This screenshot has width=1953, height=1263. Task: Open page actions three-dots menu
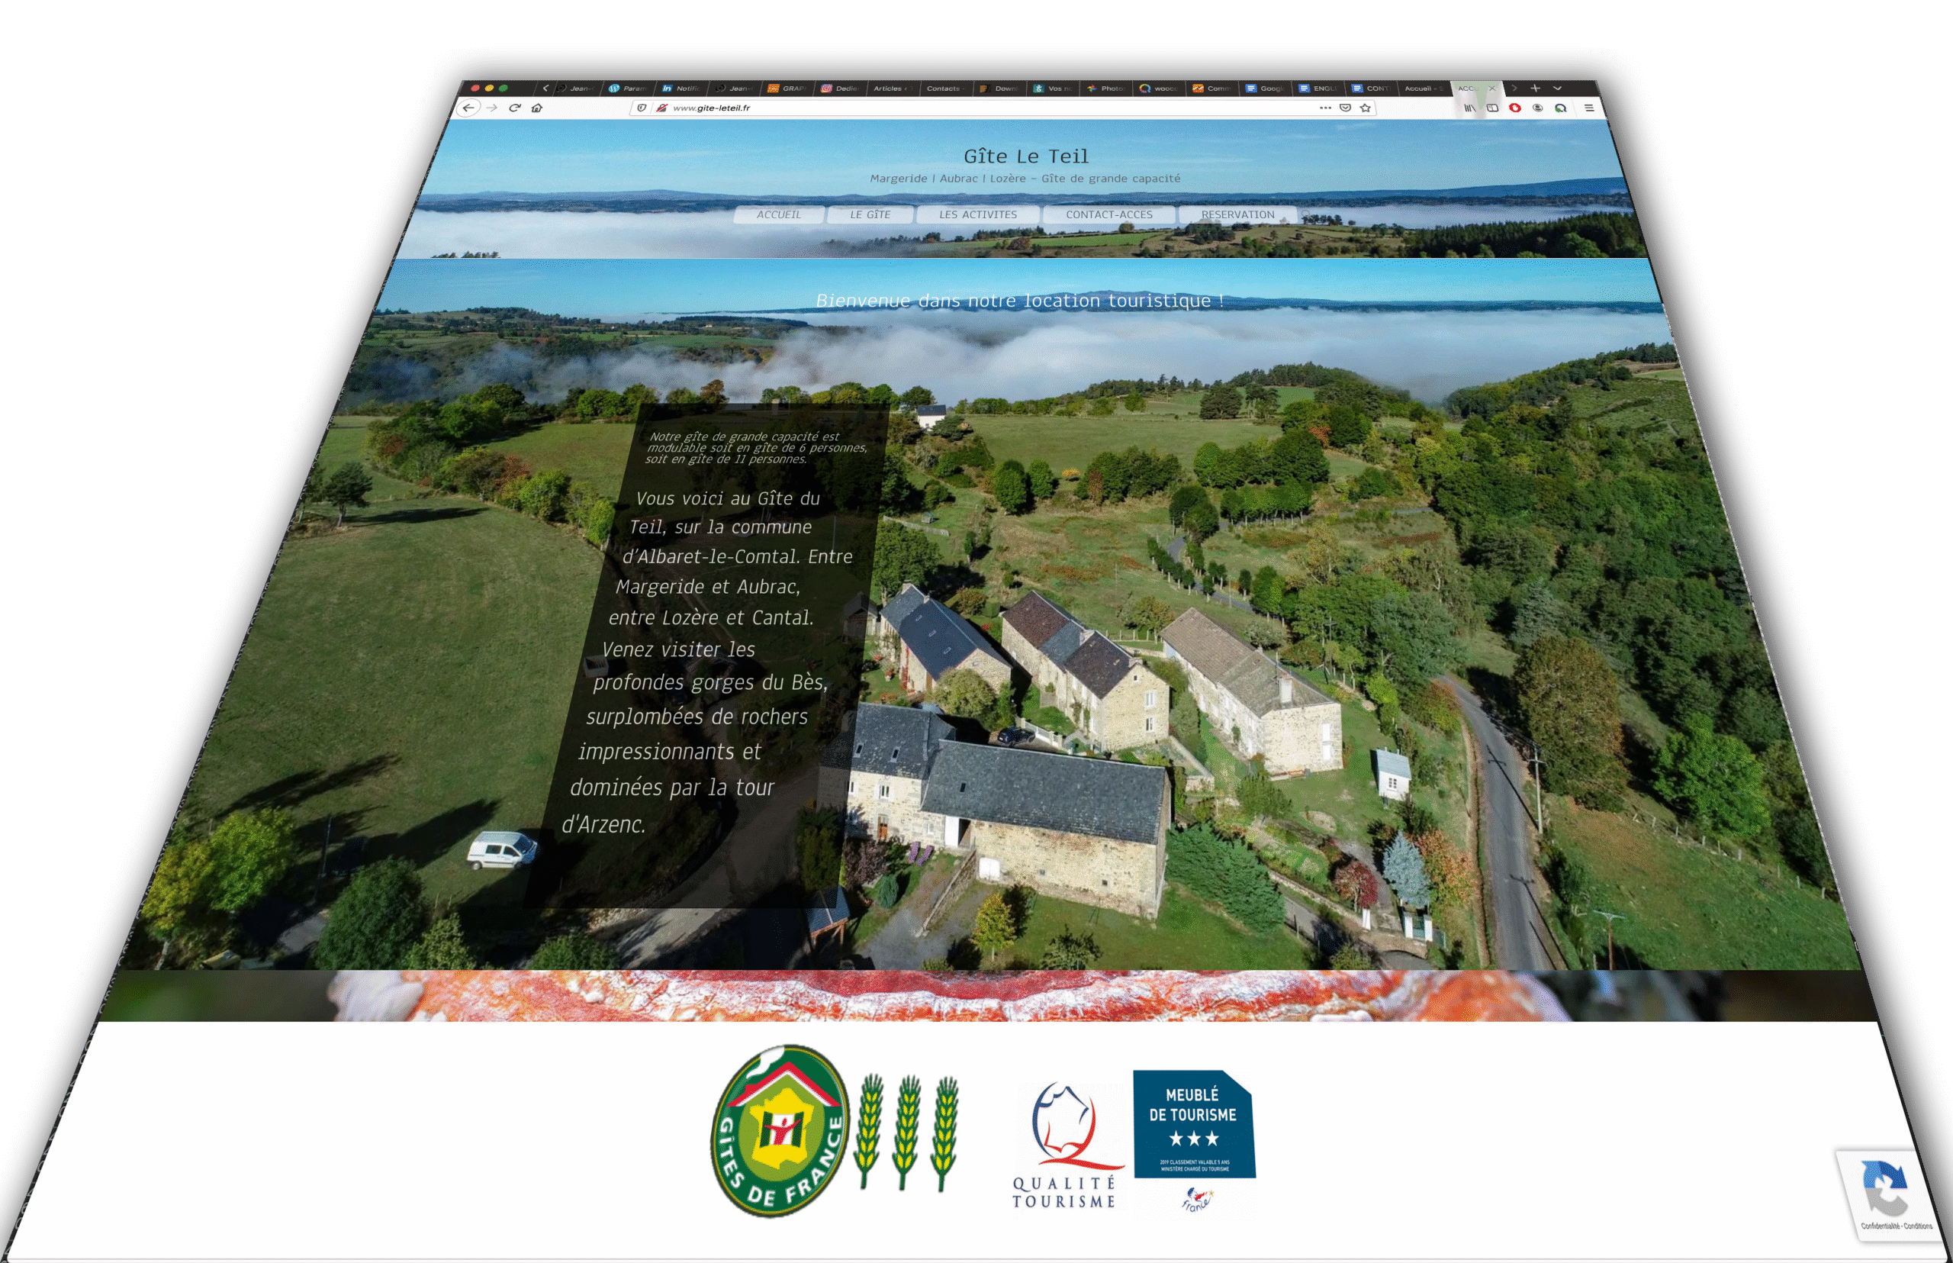pos(1325,108)
